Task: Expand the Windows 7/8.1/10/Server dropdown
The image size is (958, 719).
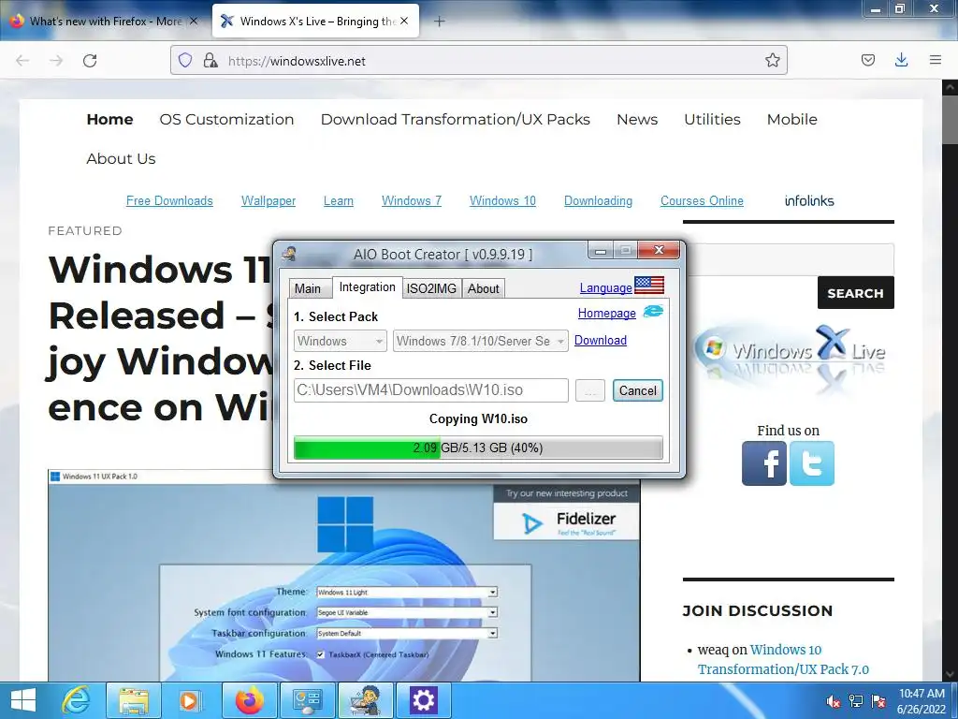Action: point(481,341)
